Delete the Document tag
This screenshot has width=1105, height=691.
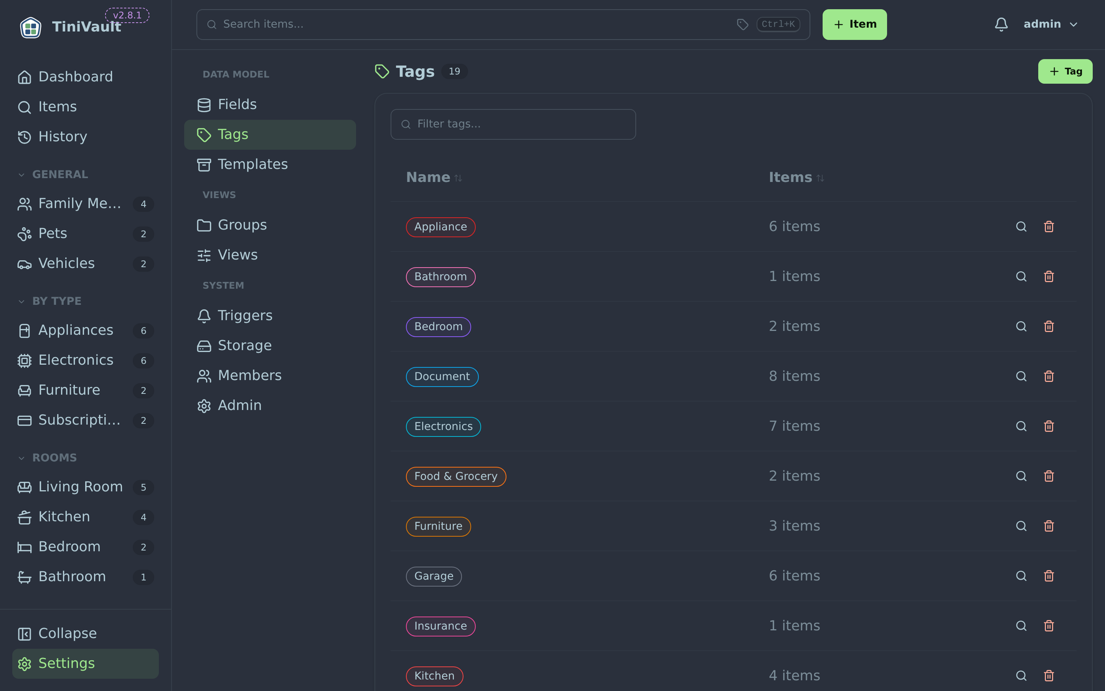pos(1049,376)
